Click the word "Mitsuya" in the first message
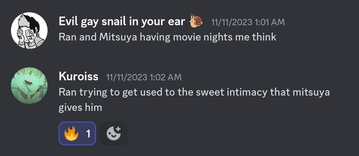 tap(118, 37)
